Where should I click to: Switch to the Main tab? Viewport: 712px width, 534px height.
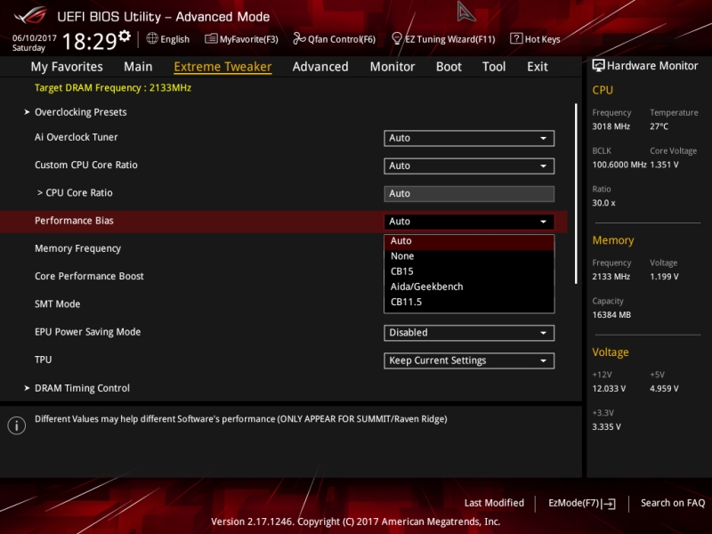(138, 67)
